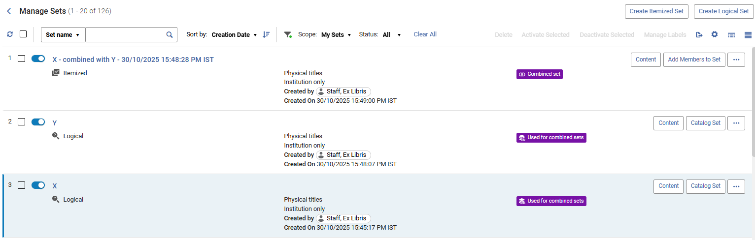
Task: Open the settings gear in toolbar
Action: pos(715,34)
